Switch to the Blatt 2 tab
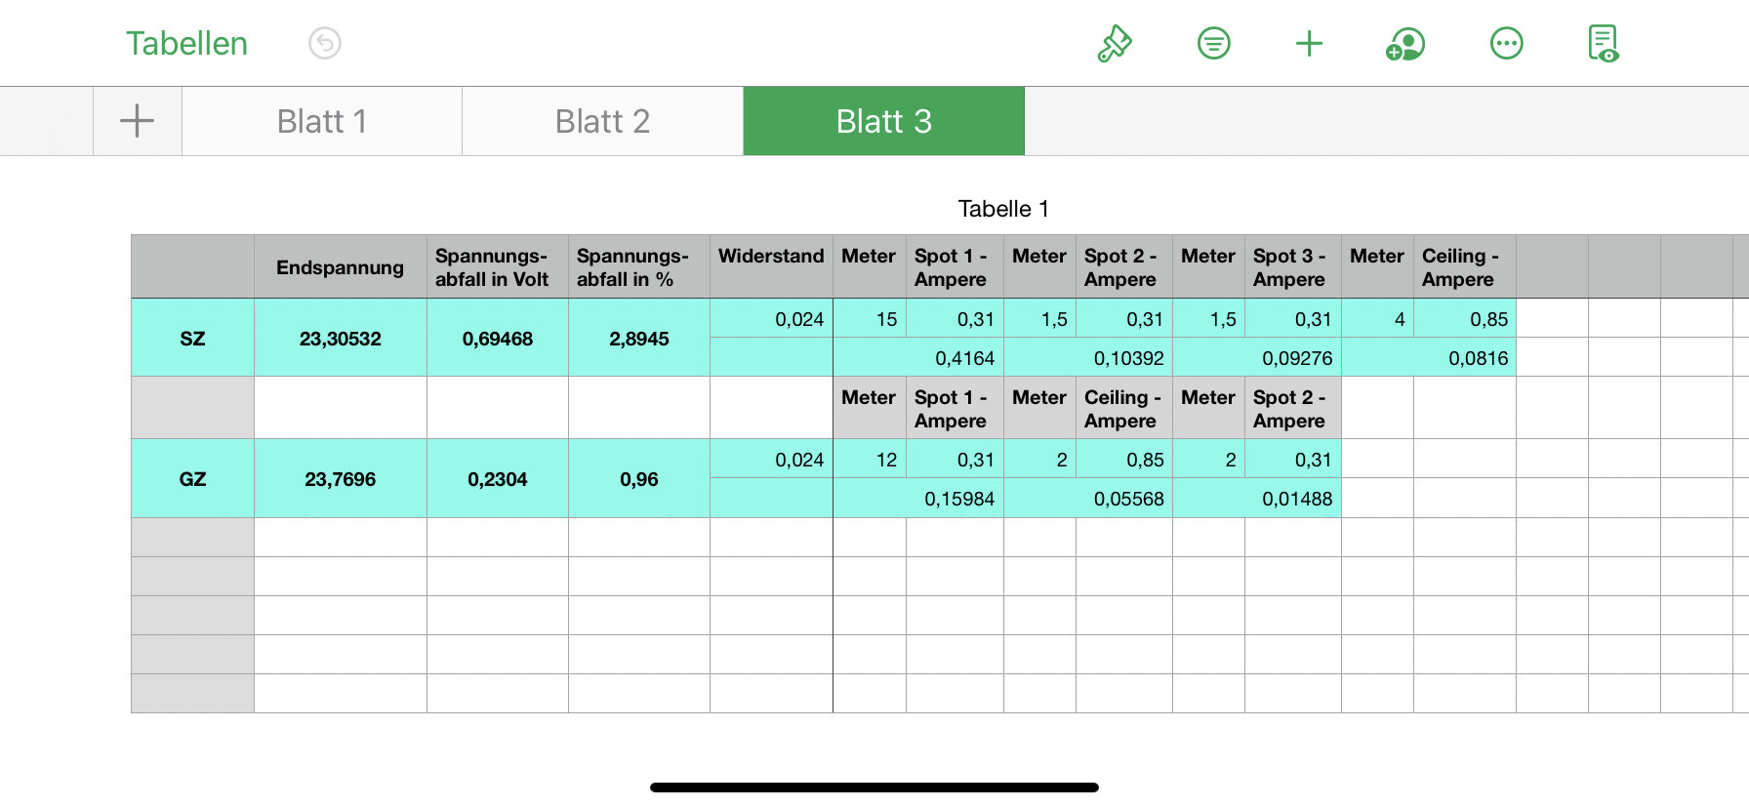 602,121
